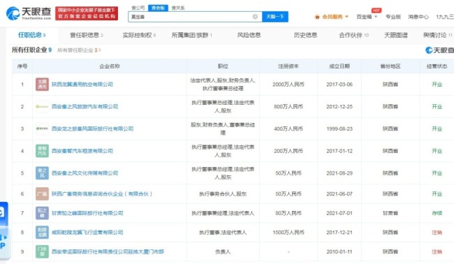454x264 pixels.
Task: Open the 延炼大厦门市部 company link in row 9
Action: [x=108, y=251]
